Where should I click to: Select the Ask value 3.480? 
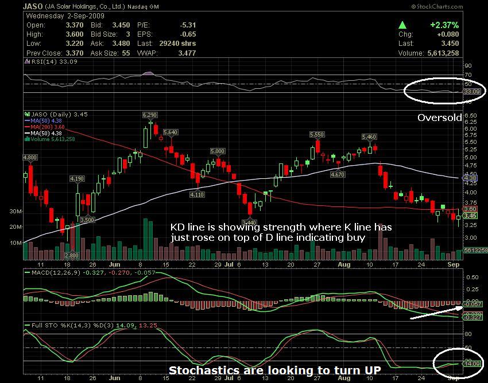tap(121, 43)
